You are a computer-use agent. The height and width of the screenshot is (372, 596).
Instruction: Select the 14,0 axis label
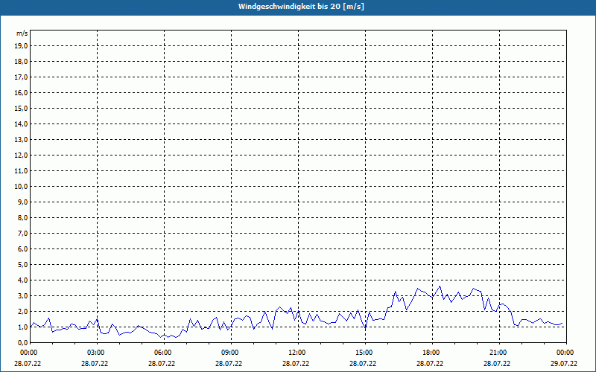coord(22,124)
